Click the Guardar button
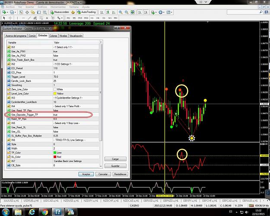The image size is (270, 216). tap(115, 166)
